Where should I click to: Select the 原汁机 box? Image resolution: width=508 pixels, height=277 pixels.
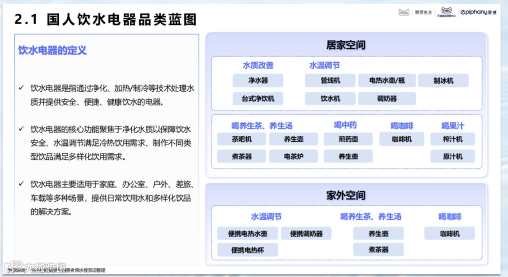click(452, 156)
